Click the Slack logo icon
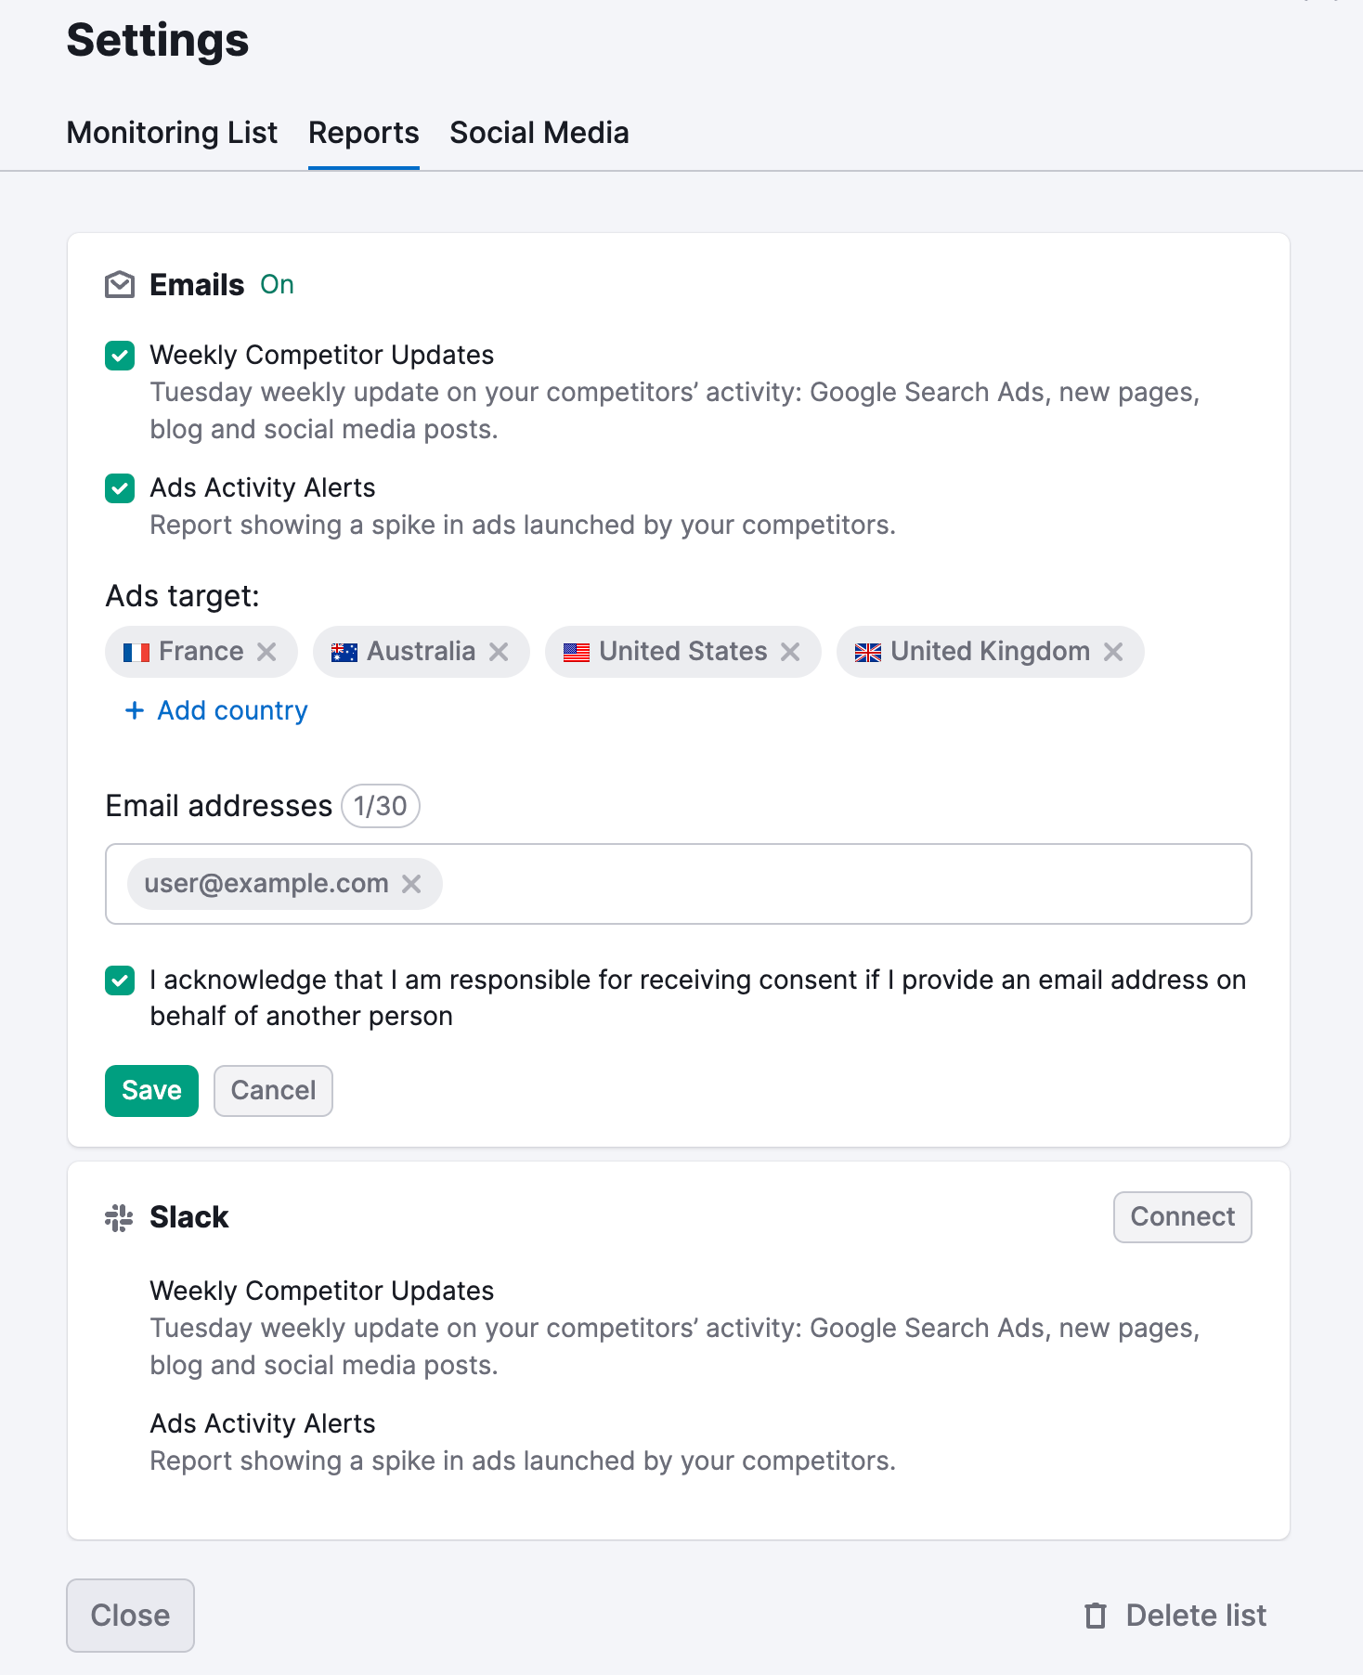This screenshot has height=1675, width=1363. point(120,1217)
